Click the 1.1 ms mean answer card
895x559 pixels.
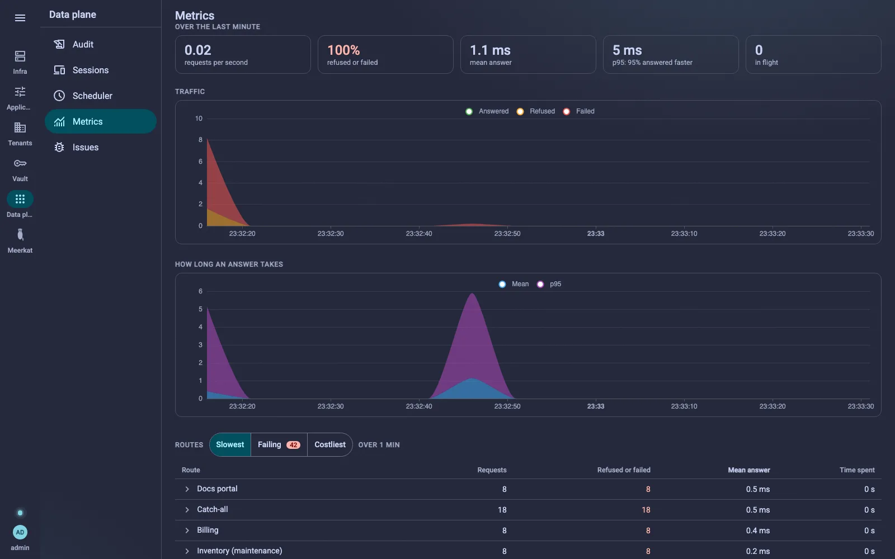528,54
